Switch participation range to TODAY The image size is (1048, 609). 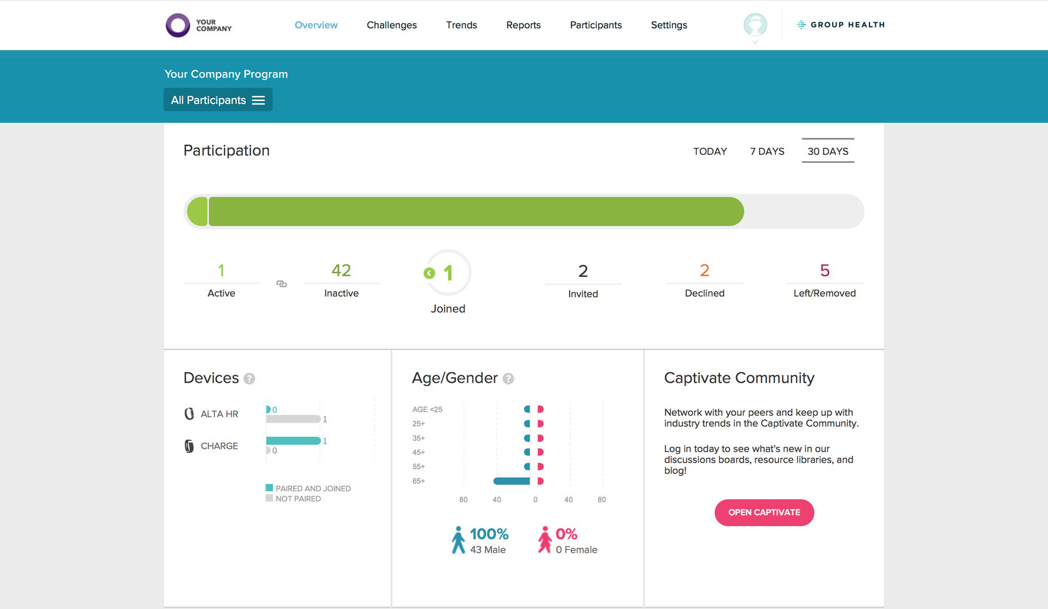coord(710,151)
